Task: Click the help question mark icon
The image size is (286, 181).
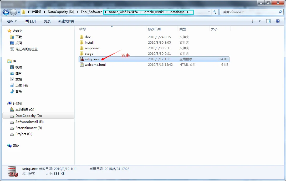Action: (278, 21)
